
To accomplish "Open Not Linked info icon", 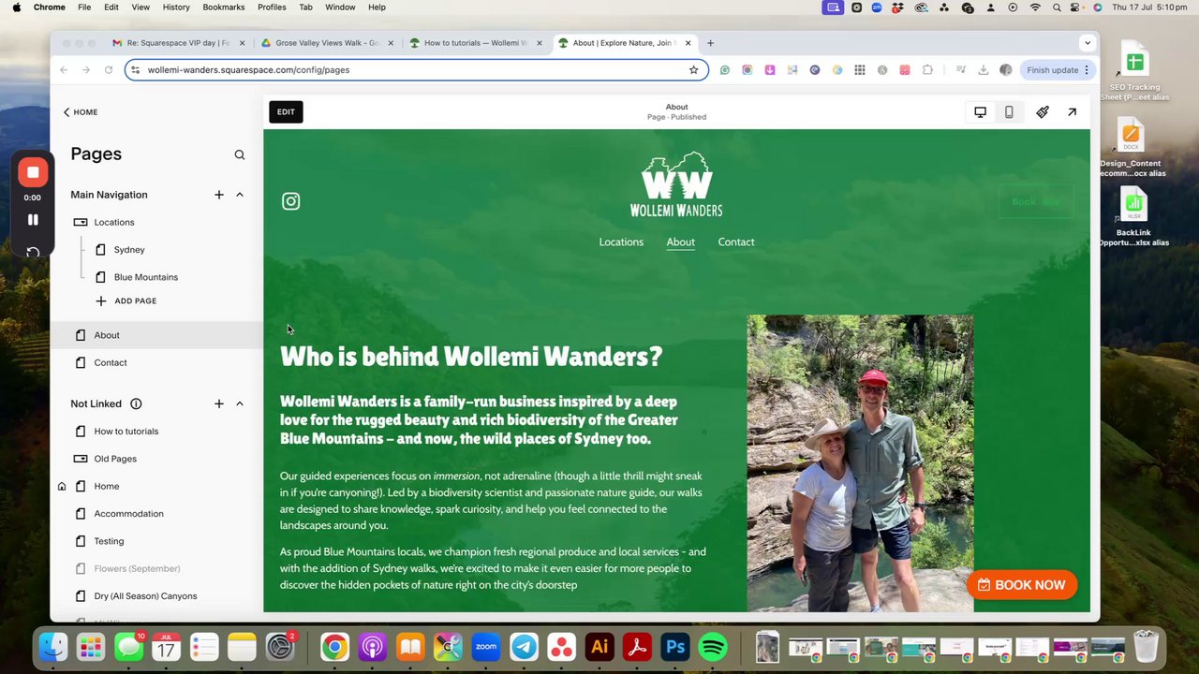I will (136, 403).
